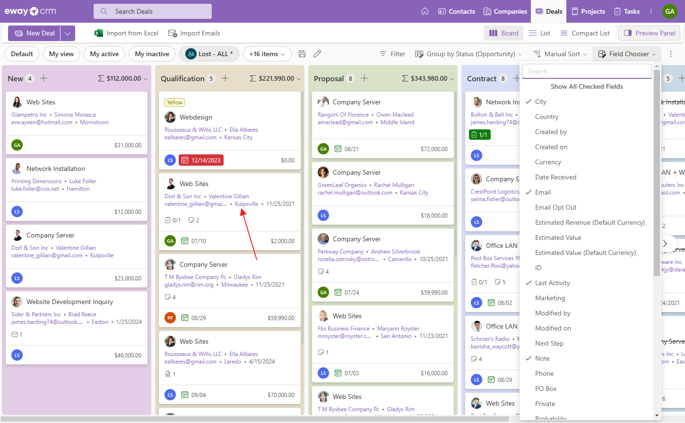Click the document note icon on Laredo card
The image size is (685, 423).
coord(170,374)
